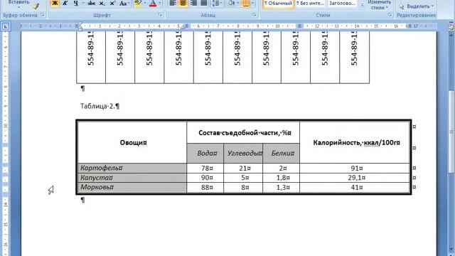This screenshot has height=256, width=455.
Task: Click the Таблица 2. caption text
Action: (97, 106)
